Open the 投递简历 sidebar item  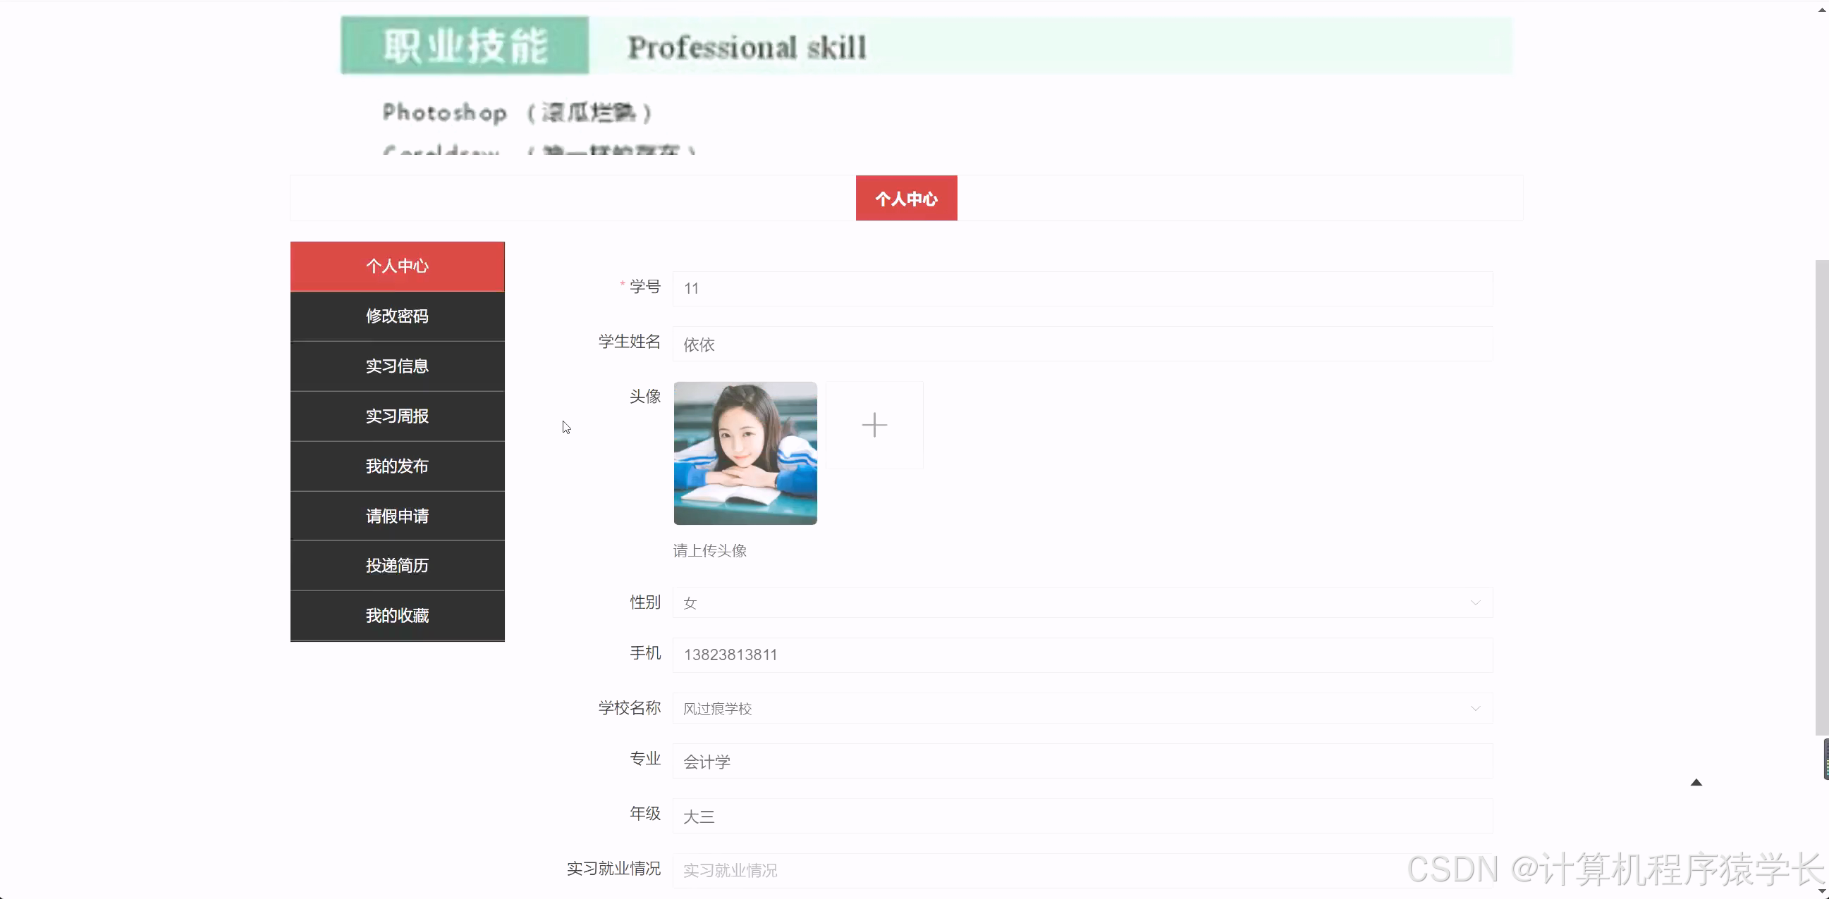point(397,566)
